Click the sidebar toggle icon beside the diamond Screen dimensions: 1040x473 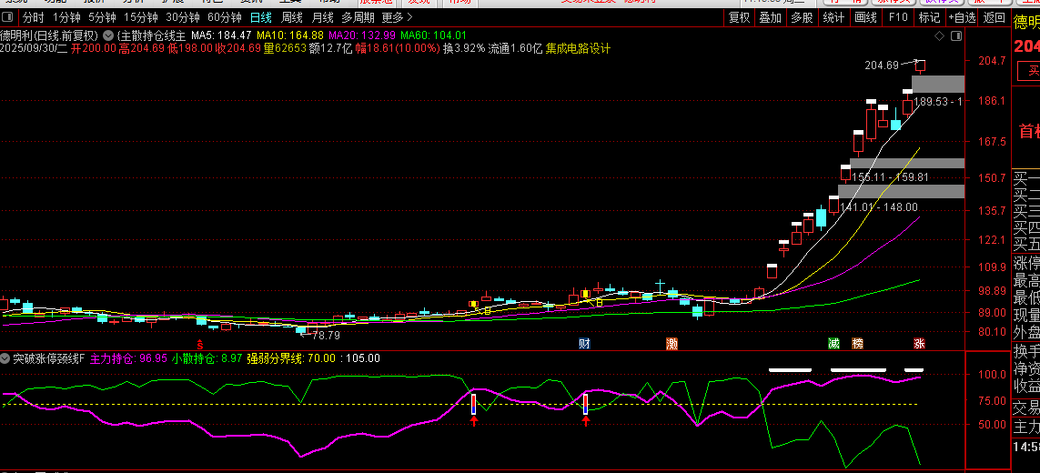point(954,35)
